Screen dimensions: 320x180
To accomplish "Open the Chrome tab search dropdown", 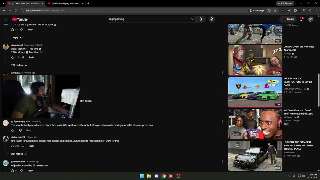I will tap(3, 3).
